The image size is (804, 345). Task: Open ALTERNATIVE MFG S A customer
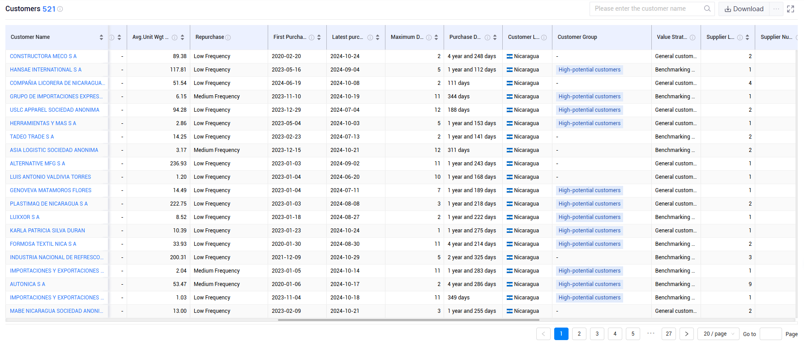[38, 164]
